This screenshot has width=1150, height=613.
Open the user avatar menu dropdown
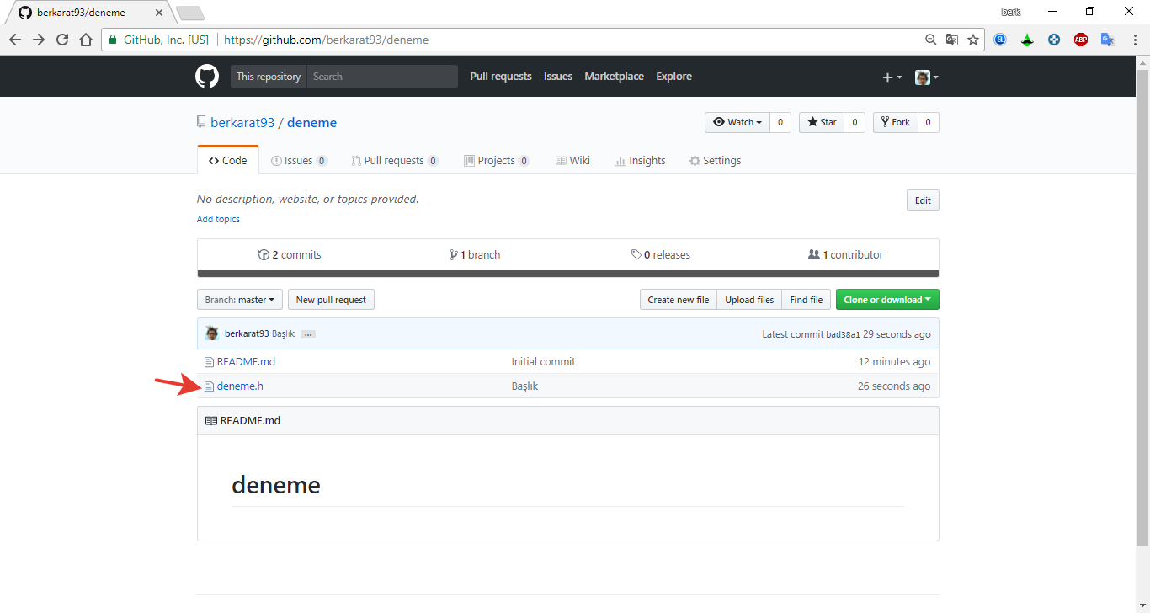(x=927, y=77)
